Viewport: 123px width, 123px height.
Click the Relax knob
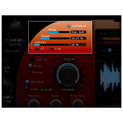click(56, 104)
